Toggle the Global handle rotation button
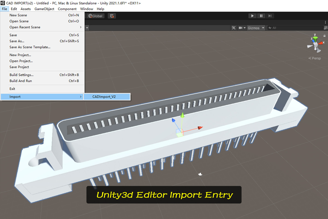 95,16
